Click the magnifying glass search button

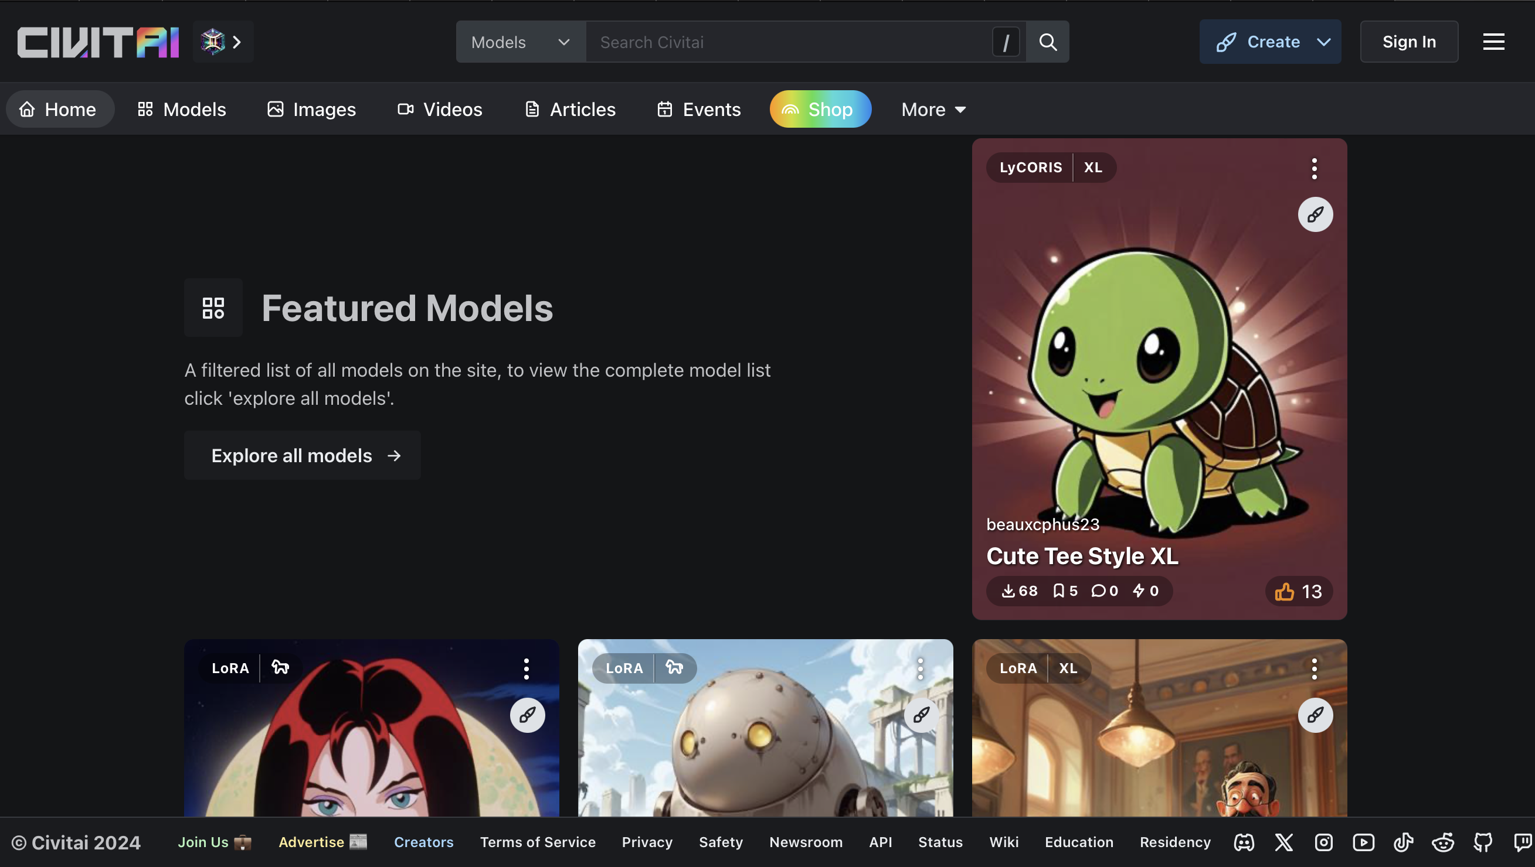(1048, 42)
